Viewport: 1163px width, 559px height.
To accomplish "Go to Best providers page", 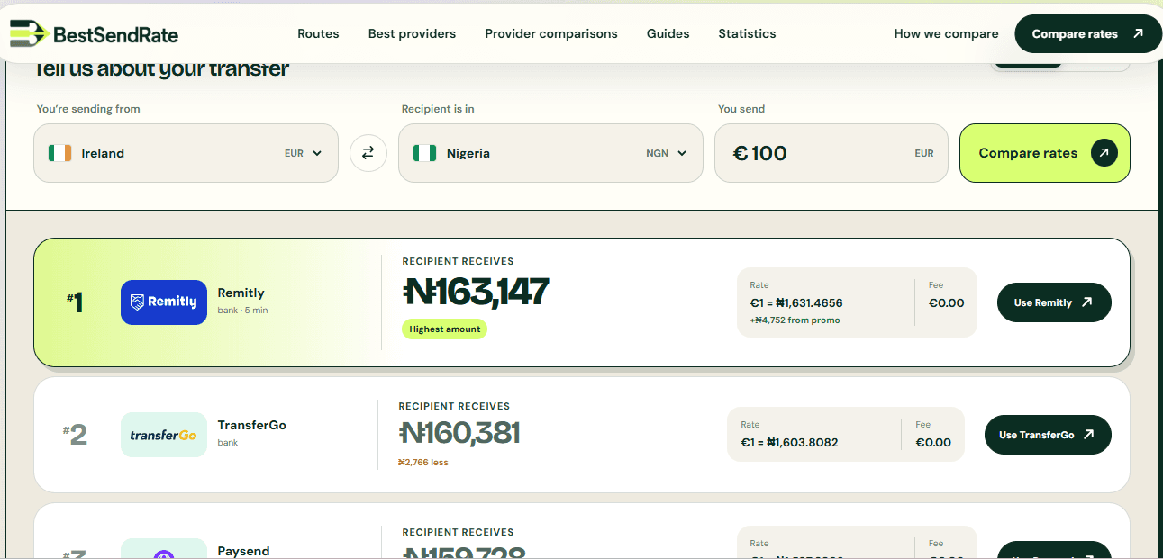I will (412, 33).
